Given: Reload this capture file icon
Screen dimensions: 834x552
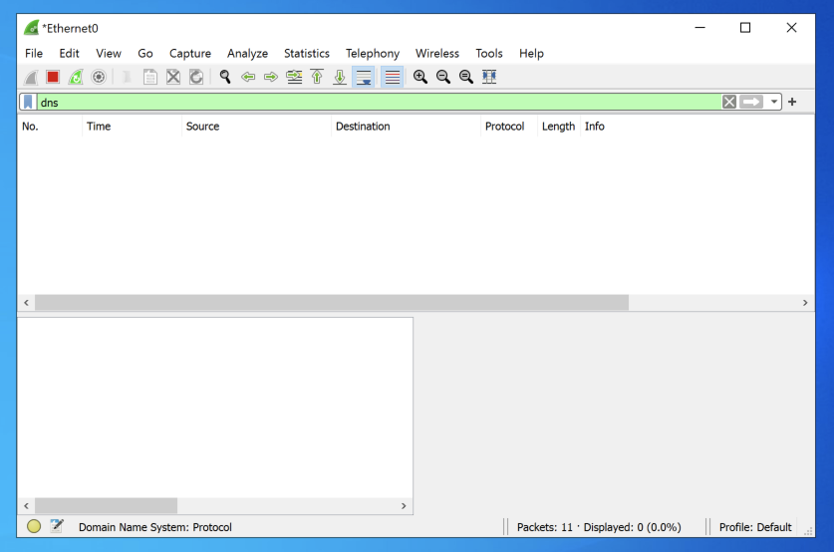Looking at the screenshot, I should pyautogui.click(x=196, y=77).
